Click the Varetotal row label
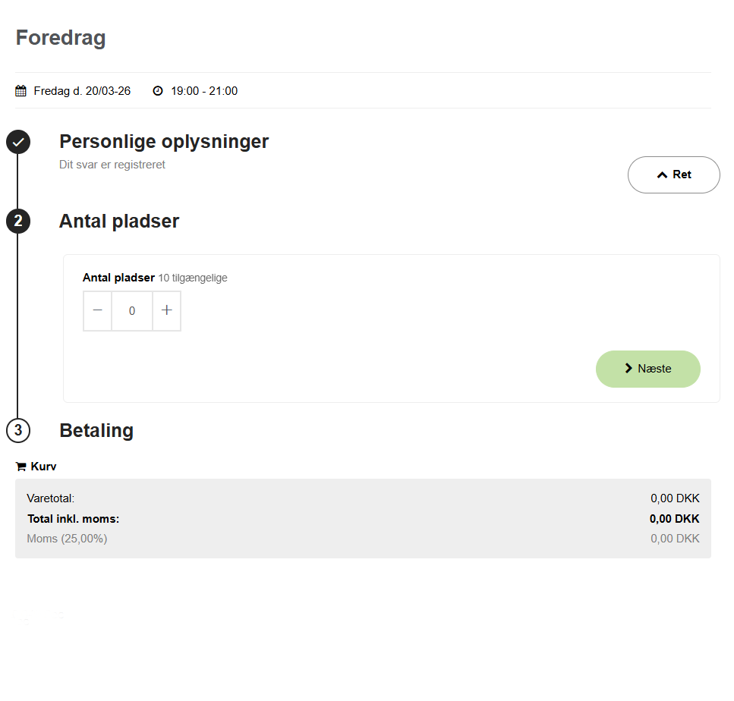Viewport: 734px width, 701px height. (50, 498)
